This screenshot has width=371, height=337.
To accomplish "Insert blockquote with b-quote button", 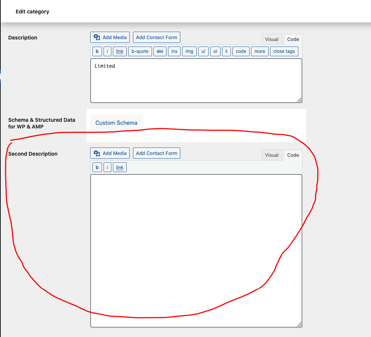I will tap(140, 51).
